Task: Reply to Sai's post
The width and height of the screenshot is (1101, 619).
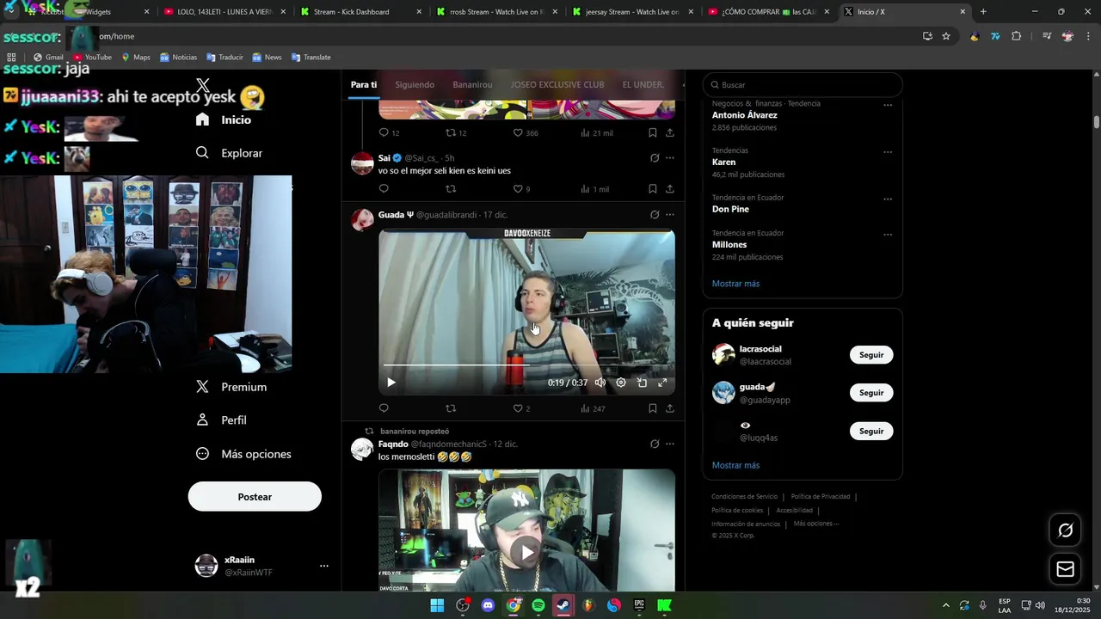Action: (x=384, y=189)
